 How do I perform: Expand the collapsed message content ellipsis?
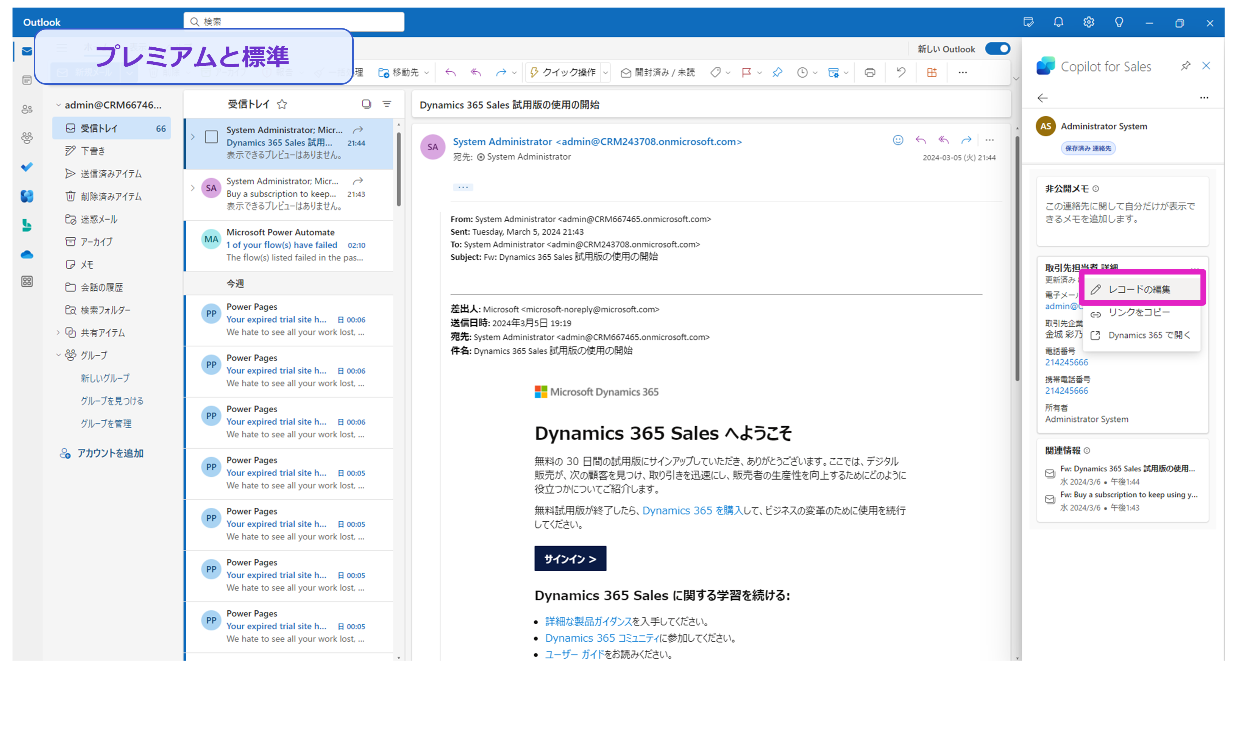tap(463, 187)
